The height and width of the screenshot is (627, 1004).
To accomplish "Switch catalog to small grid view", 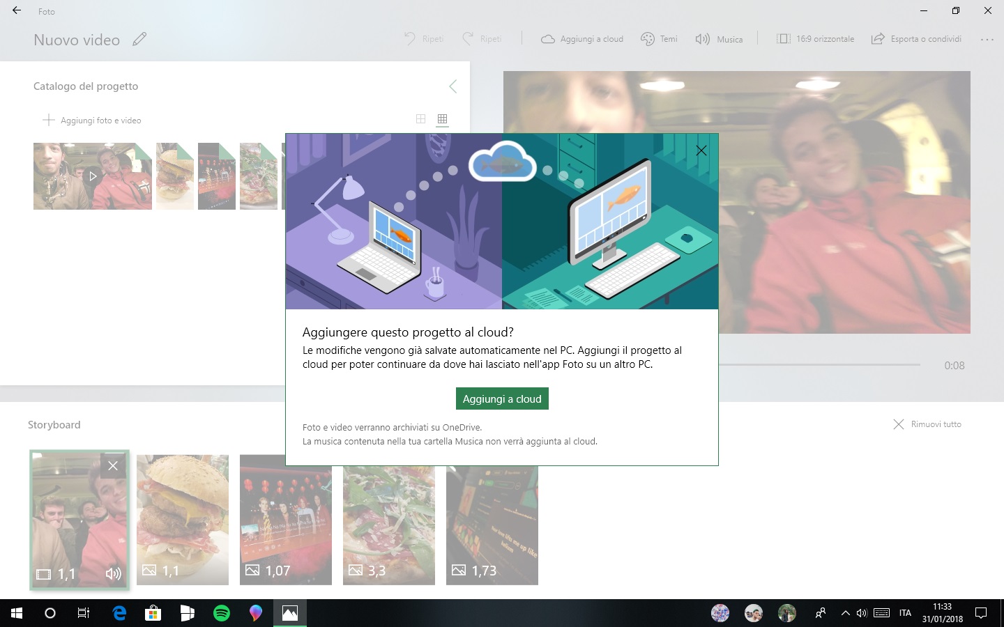I will coord(442,119).
